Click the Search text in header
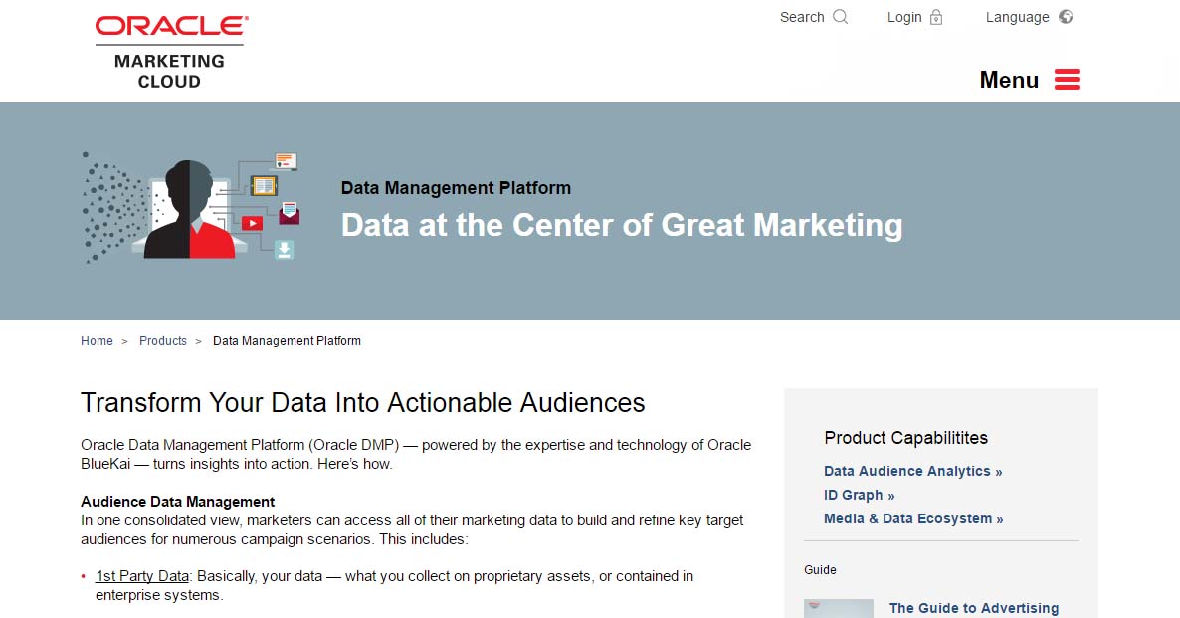Screen dimensions: 1180x618 [x=802, y=17]
